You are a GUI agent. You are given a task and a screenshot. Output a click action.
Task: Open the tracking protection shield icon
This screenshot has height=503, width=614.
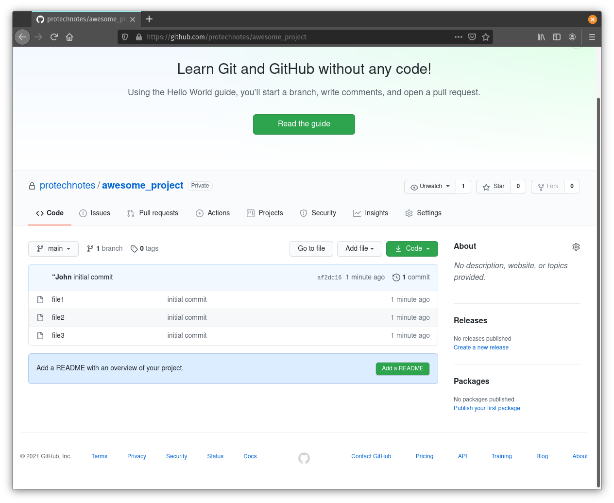(x=125, y=37)
